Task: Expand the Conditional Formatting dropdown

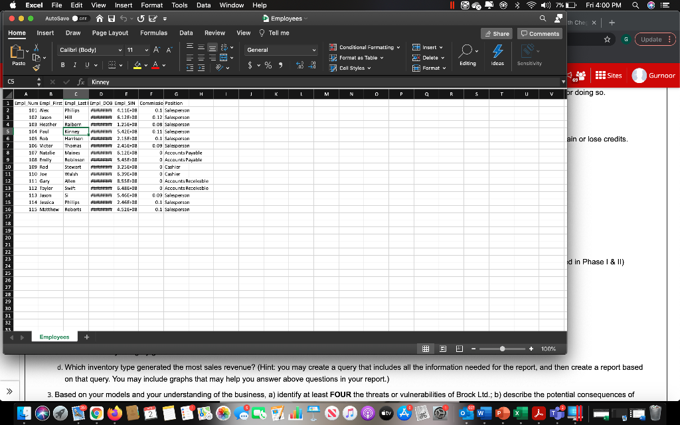Action: (x=365, y=47)
